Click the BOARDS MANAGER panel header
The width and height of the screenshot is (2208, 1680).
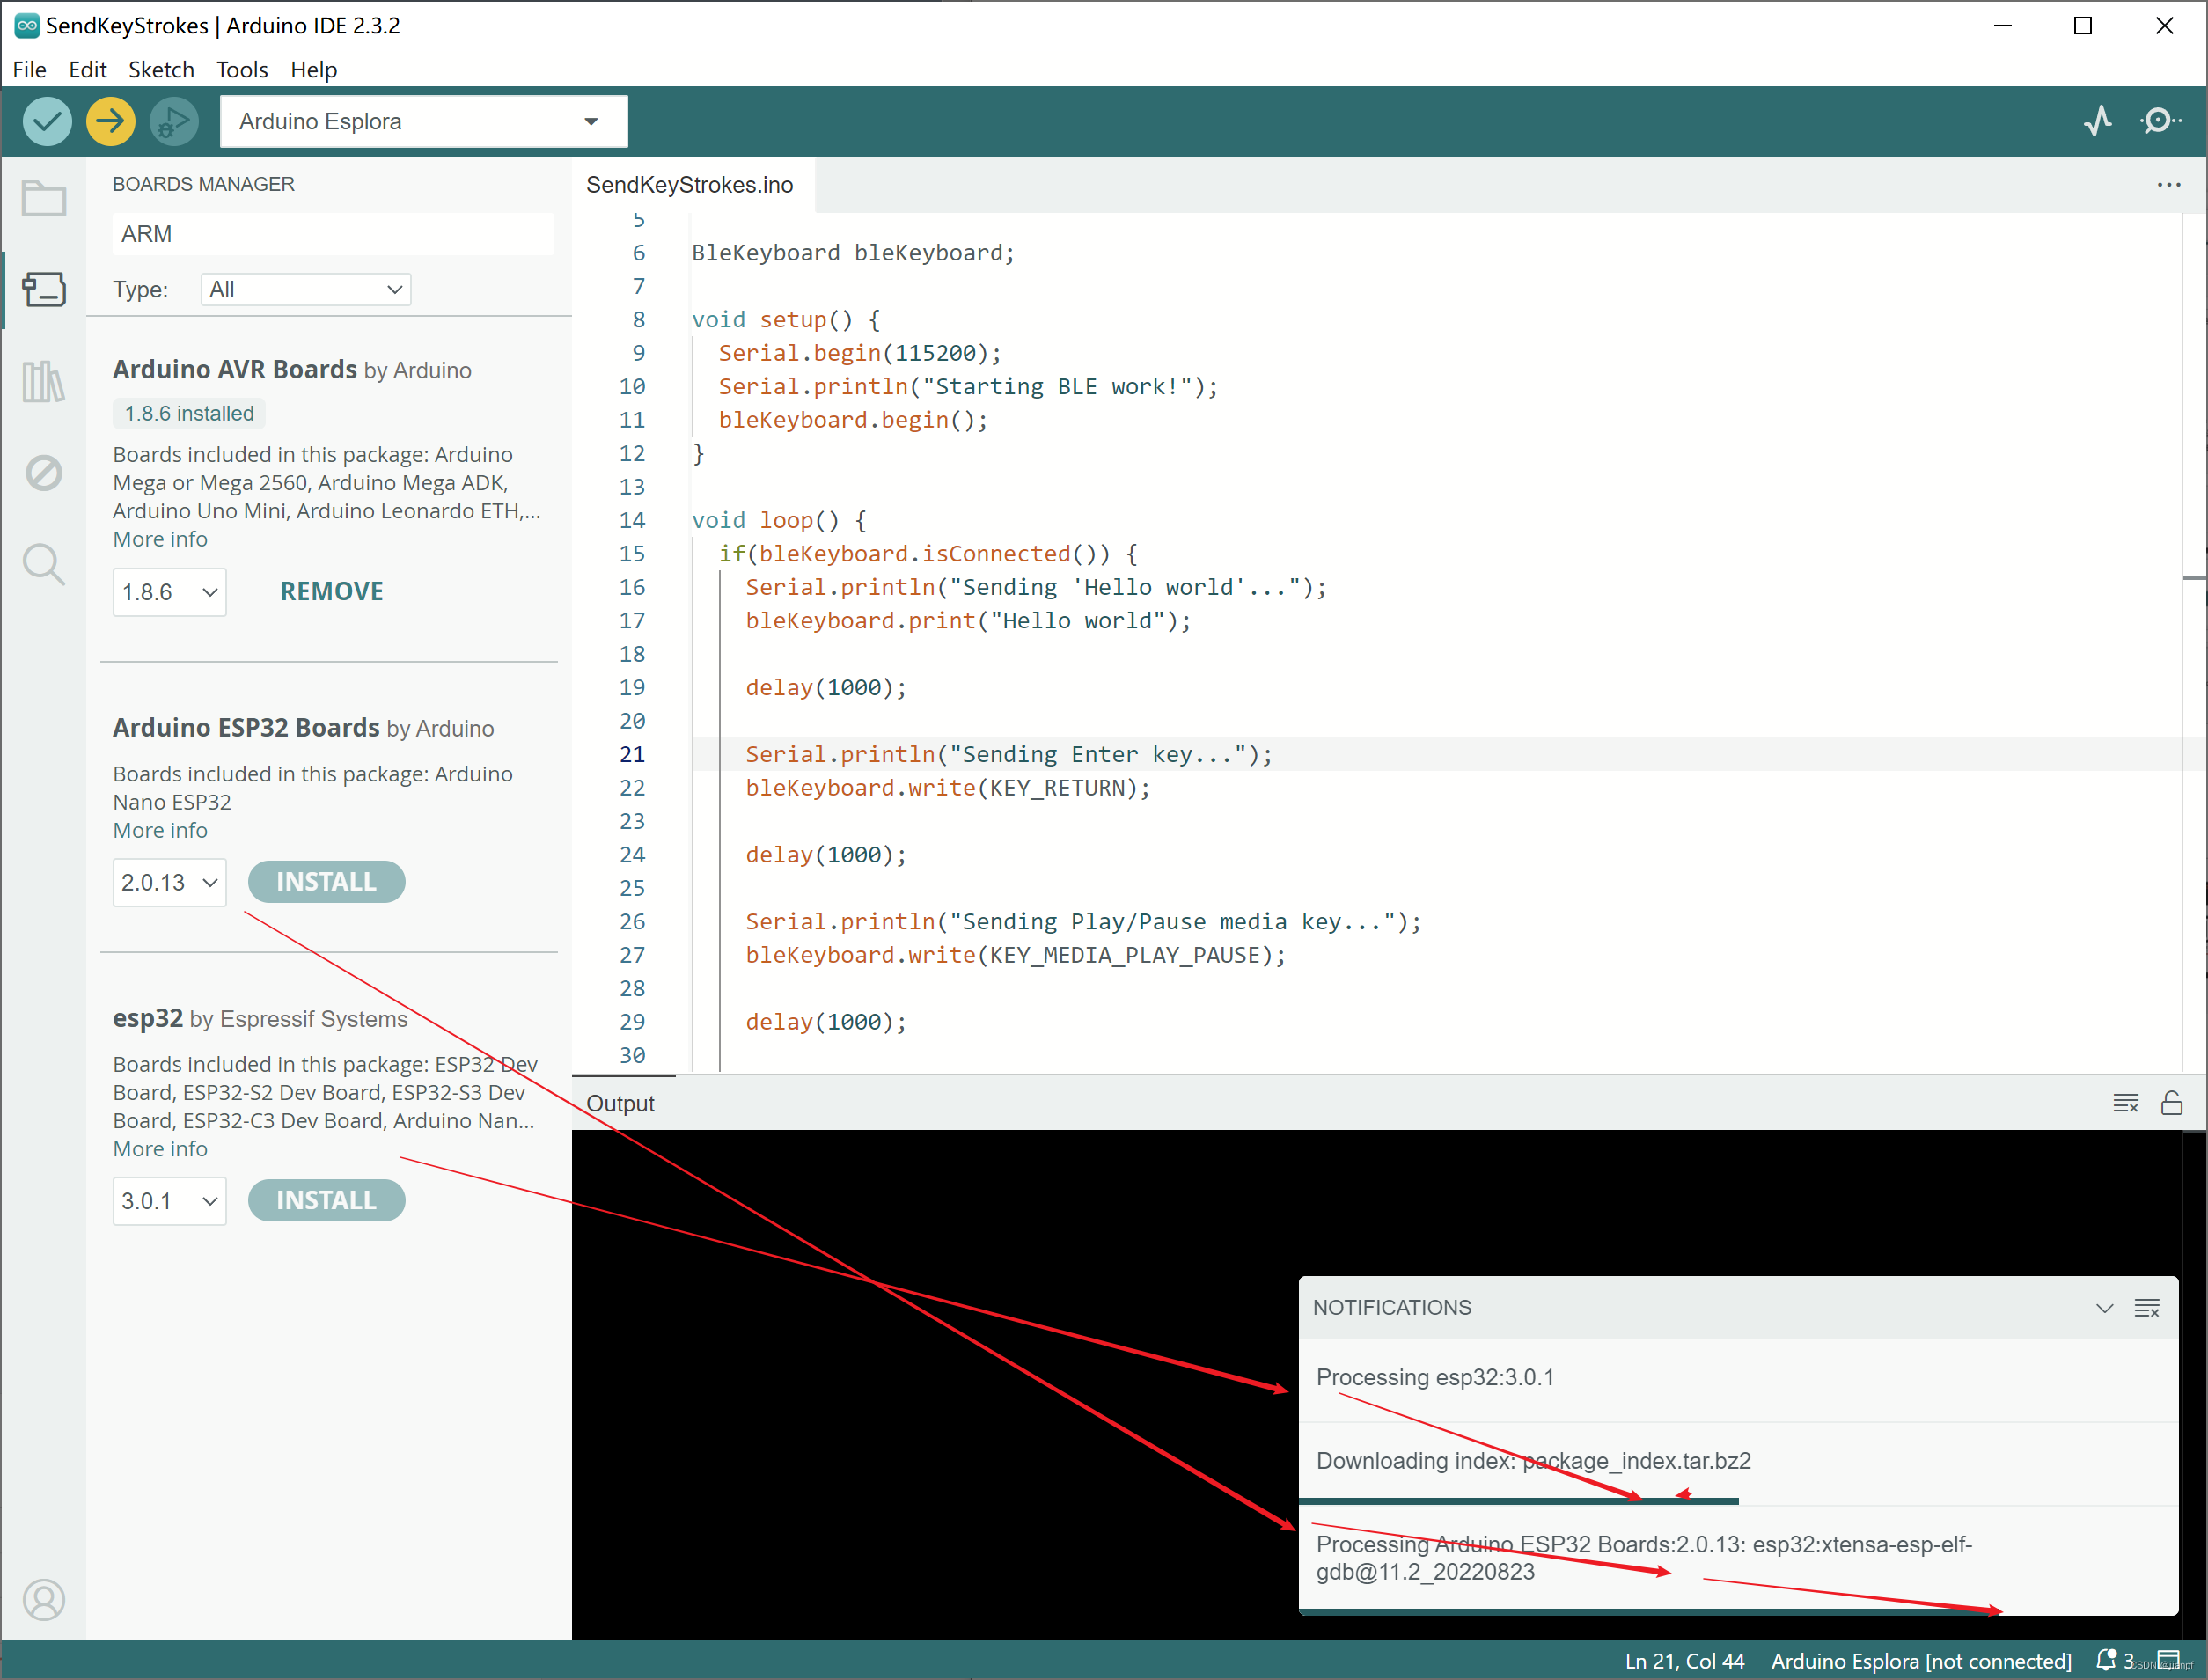(x=203, y=184)
